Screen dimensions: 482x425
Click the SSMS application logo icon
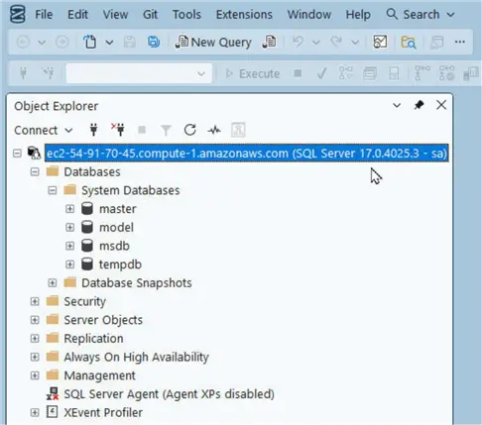click(x=17, y=14)
